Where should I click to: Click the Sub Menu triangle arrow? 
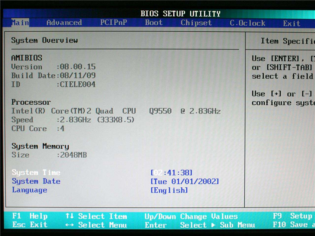pos(213,225)
